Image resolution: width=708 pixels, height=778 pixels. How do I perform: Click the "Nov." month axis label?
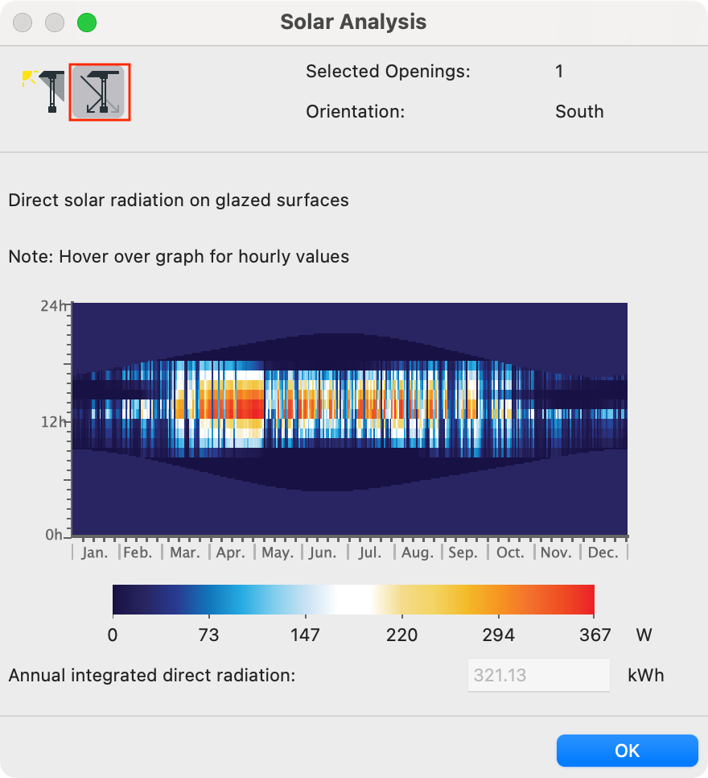[x=556, y=552]
